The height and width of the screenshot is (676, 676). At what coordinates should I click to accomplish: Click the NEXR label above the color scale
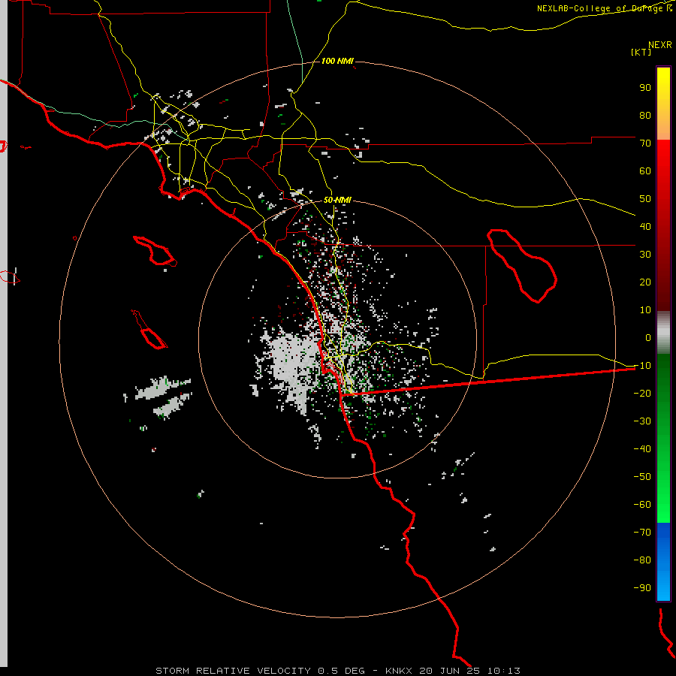[x=660, y=44]
